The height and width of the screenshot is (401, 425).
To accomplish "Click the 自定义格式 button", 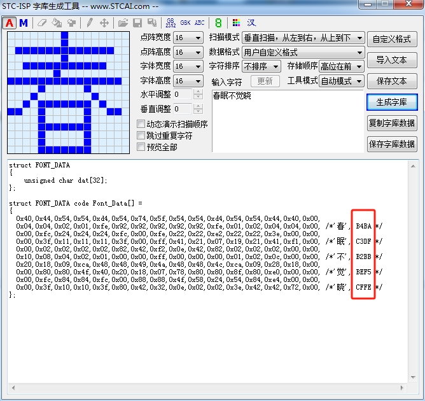I will point(392,39).
